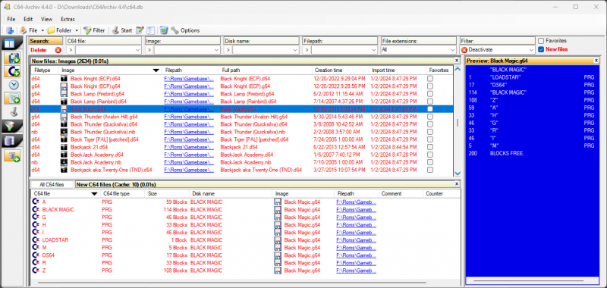Open the File toolbar dropdown arrow

point(42,30)
